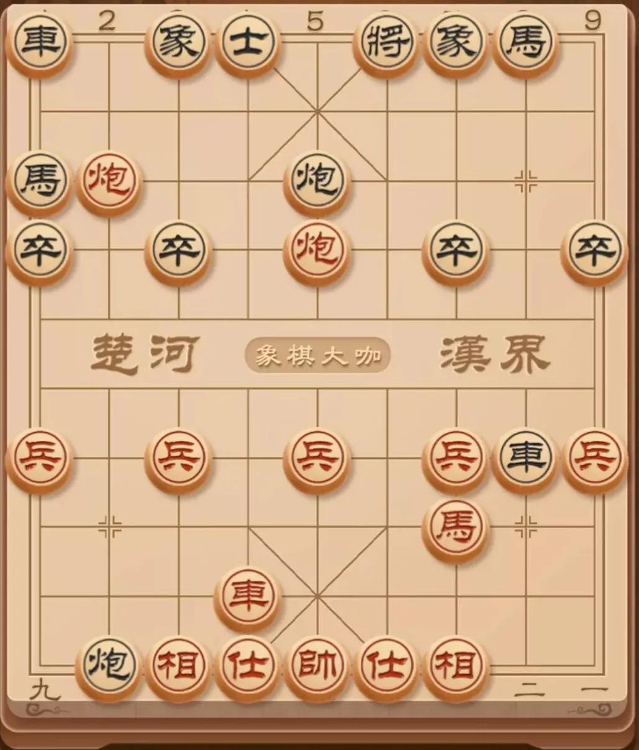Select the rightmost black 卒 pawn

(594, 252)
